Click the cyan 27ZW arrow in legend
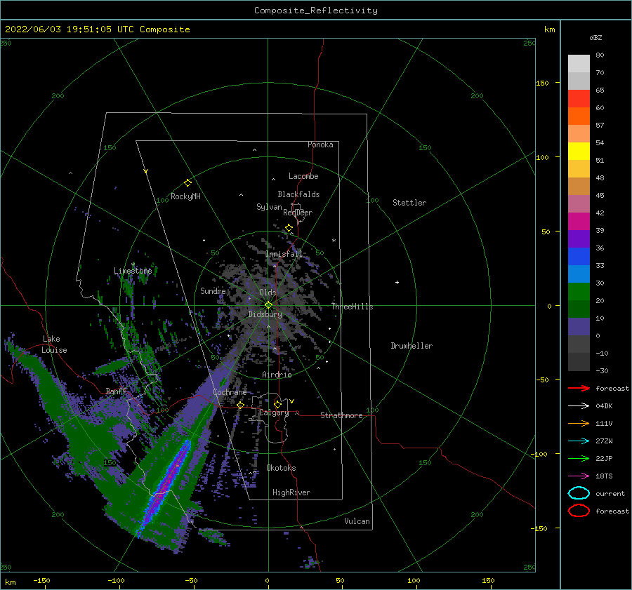632x590 pixels. coord(579,441)
